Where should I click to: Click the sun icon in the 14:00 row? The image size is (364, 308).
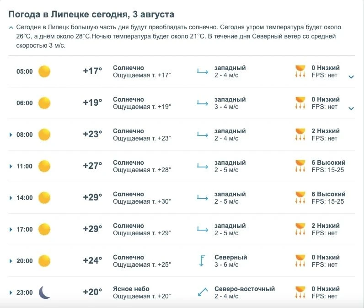pos(44,198)
